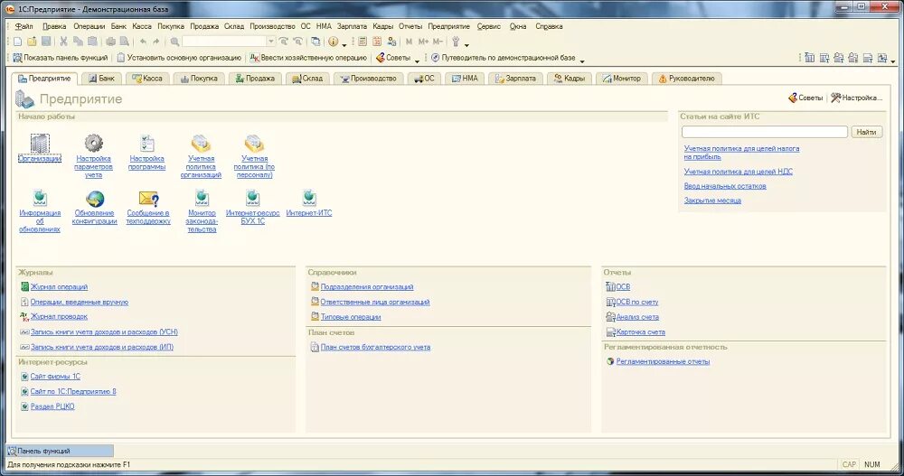Click the Cut scissors toolbar icon
Viewport: 904px width, 476px height.
(x=63, y=42)
